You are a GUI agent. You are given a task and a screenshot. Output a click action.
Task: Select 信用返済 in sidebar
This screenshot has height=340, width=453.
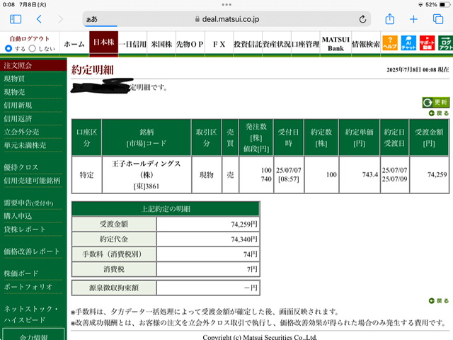point(18,118)
